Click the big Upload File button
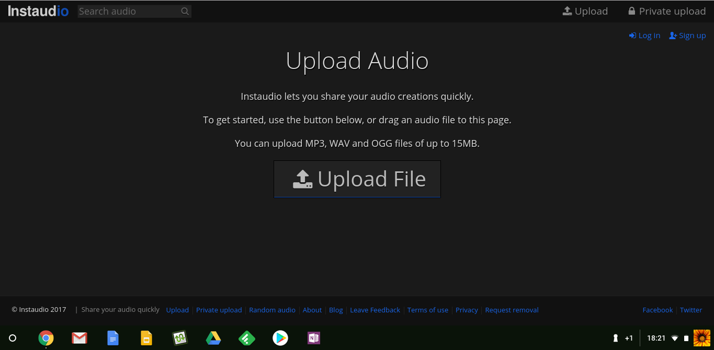Image resolution: width=714 pixels, height=350 pixels. click(x=357, y=179)
